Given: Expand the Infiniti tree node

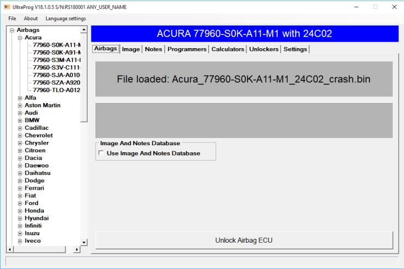Looking at the screenshot, I should click(x=20, y=226).
